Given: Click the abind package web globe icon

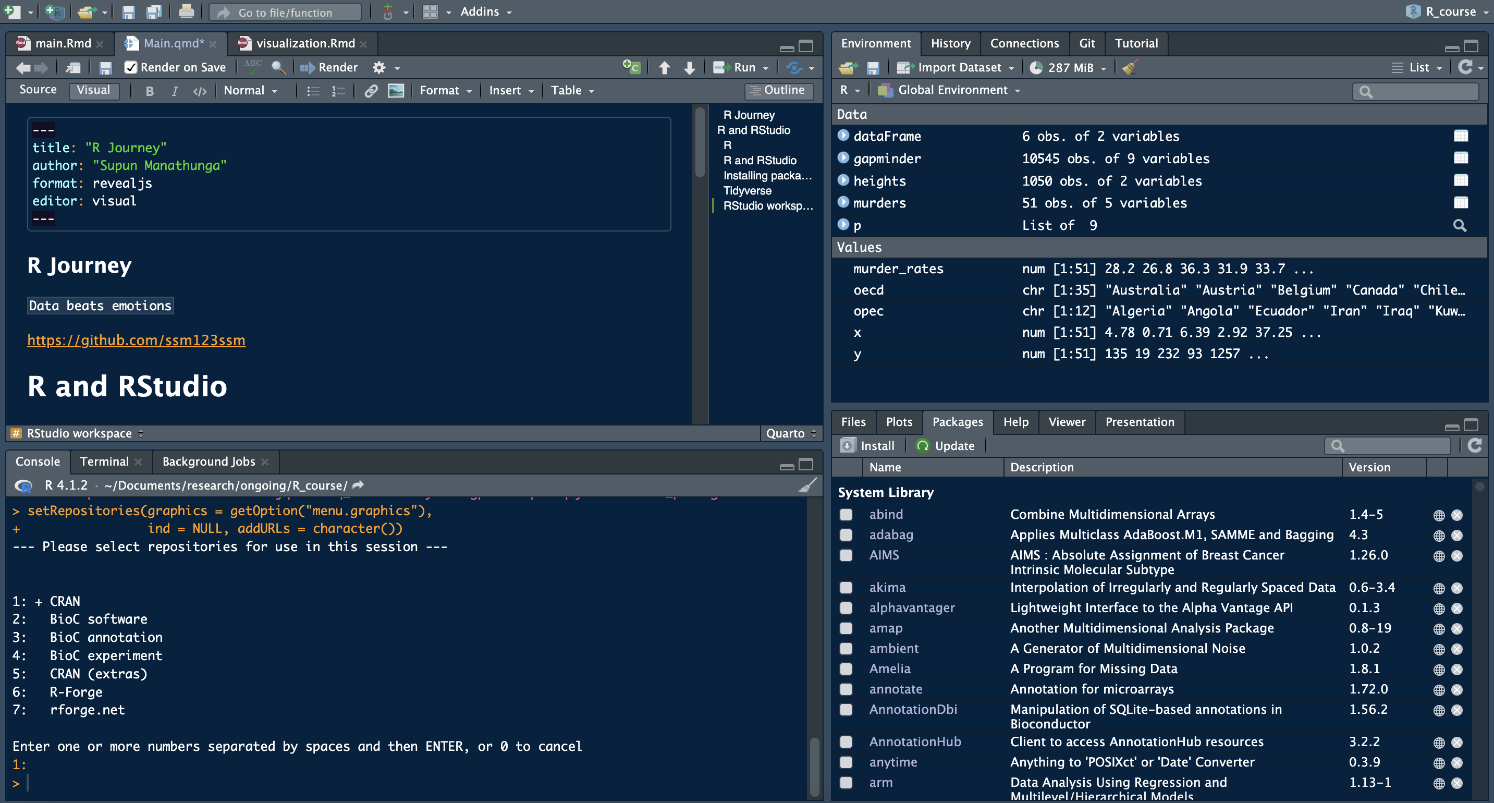Looking at the screenshot, I should (1439, 515).
